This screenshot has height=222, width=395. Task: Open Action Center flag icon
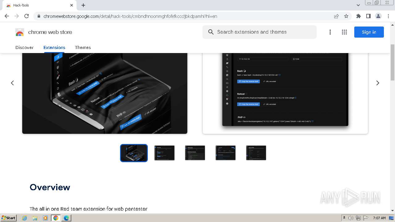tap(366, 218)
